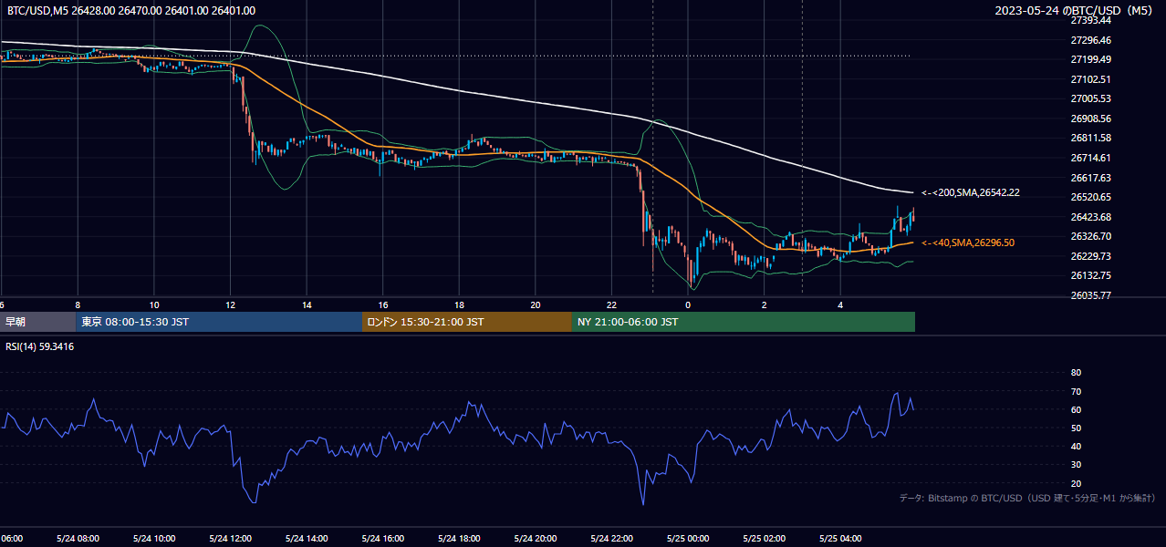The image size is (1166, 547).
Task: Select the 40 SMA label reading 26296.50
Action: coord(967,243)
